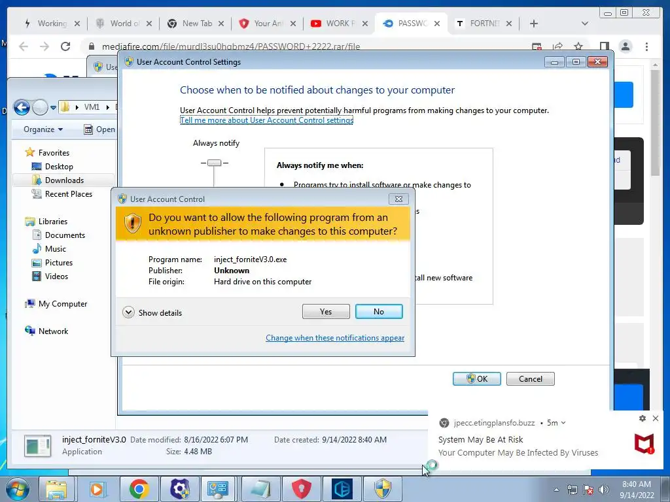The image size is (670, 502).
Task: Bookmark this page with star icon
Action: (578, 46)
